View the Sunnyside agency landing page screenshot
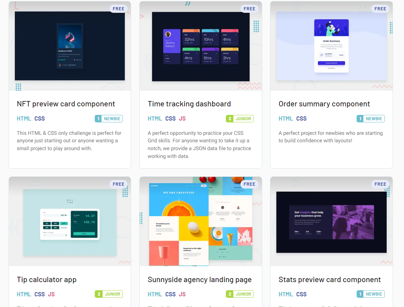Image resolution: width=404 pixels, height=307 pixels. coord(201,221)
